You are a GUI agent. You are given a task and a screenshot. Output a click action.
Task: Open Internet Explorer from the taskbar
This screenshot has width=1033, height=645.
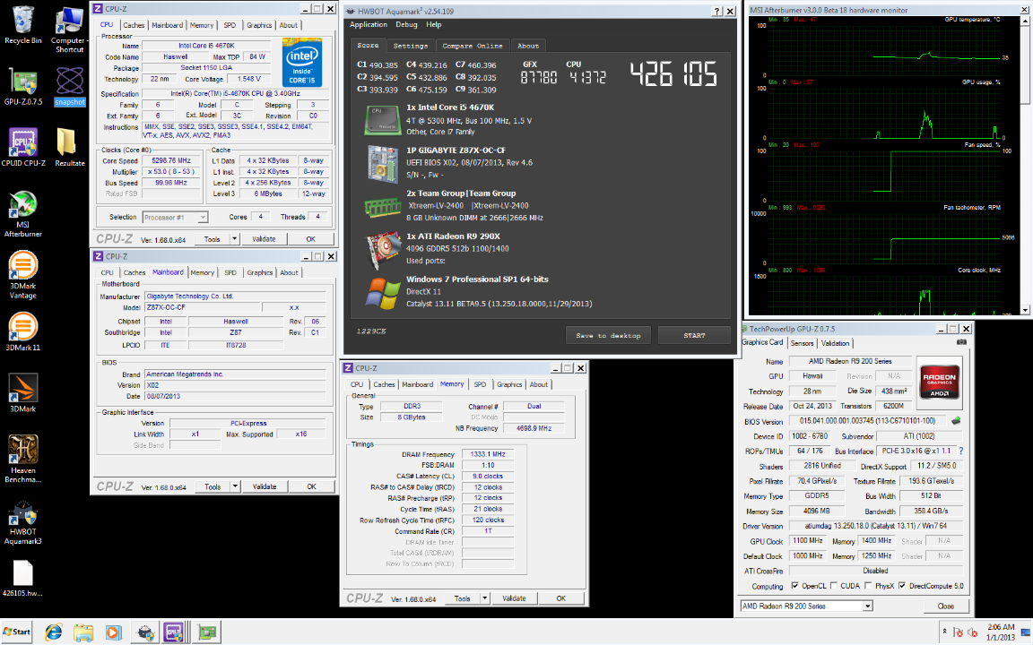pyautogui.click(x=54, y=632)
